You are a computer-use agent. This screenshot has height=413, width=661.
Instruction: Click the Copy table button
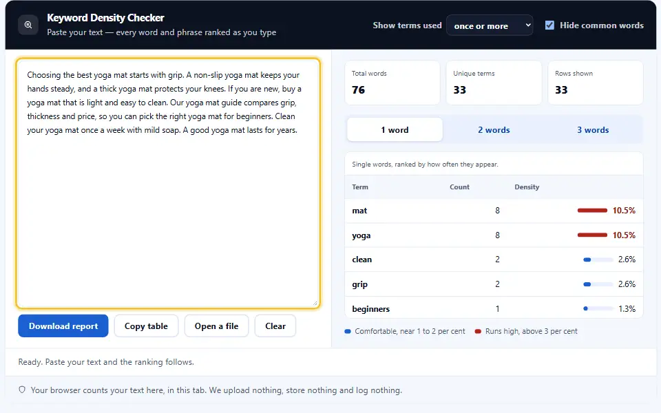(146, 326)
